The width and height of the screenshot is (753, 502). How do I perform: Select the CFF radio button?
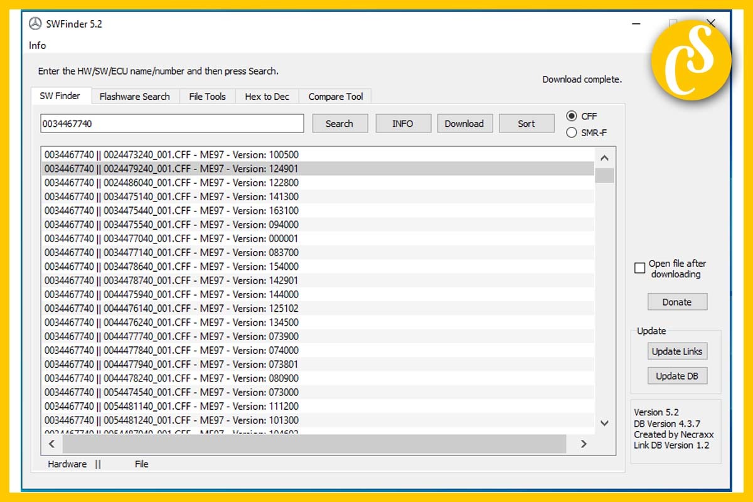[x=572, y=116]
